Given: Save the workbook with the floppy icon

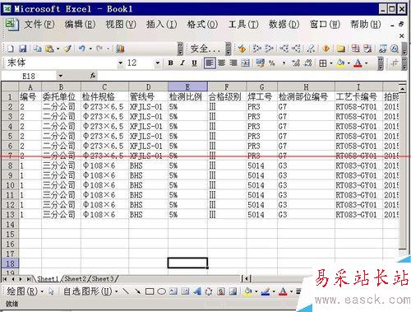Looking at the screenshot, I should (x=23, y=49).
